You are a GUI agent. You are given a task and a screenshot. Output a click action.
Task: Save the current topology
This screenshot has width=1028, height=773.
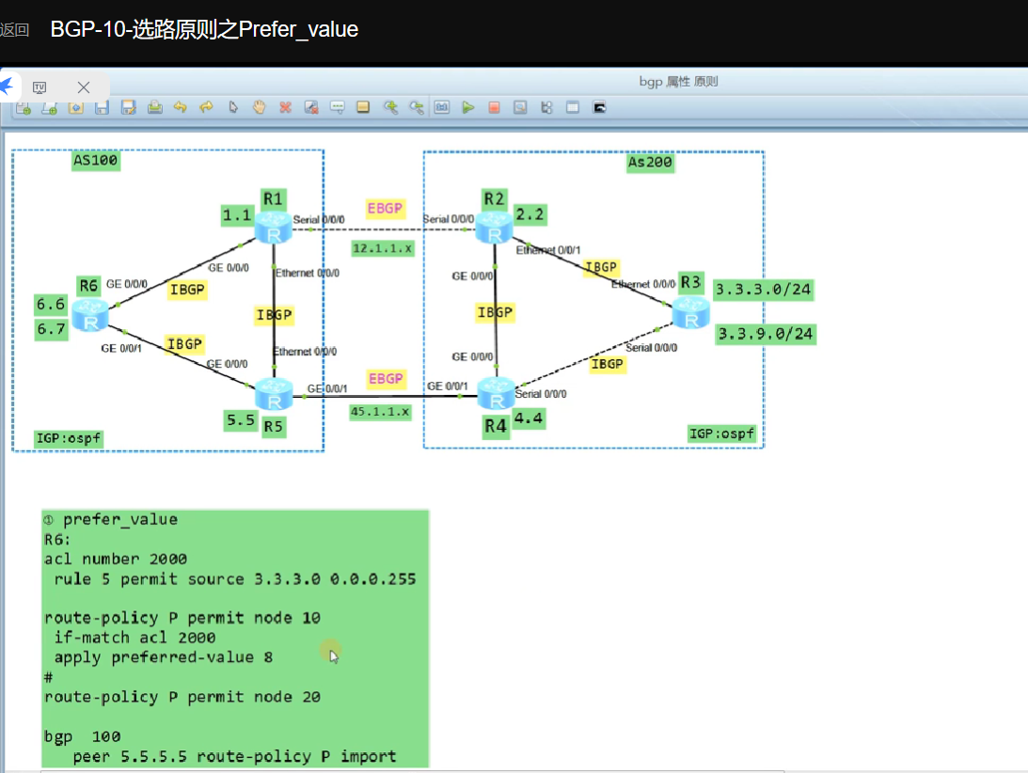(x=102, y=107)
